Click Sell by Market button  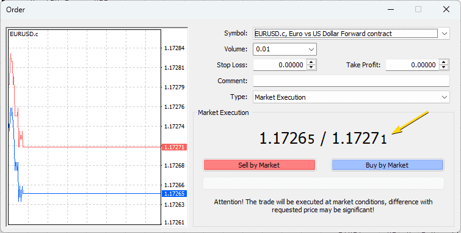click(259, 165)
